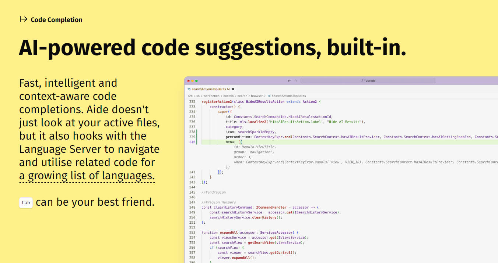Click the green maximize window button
Screen dimensions: 498x263
pos(196,81)
